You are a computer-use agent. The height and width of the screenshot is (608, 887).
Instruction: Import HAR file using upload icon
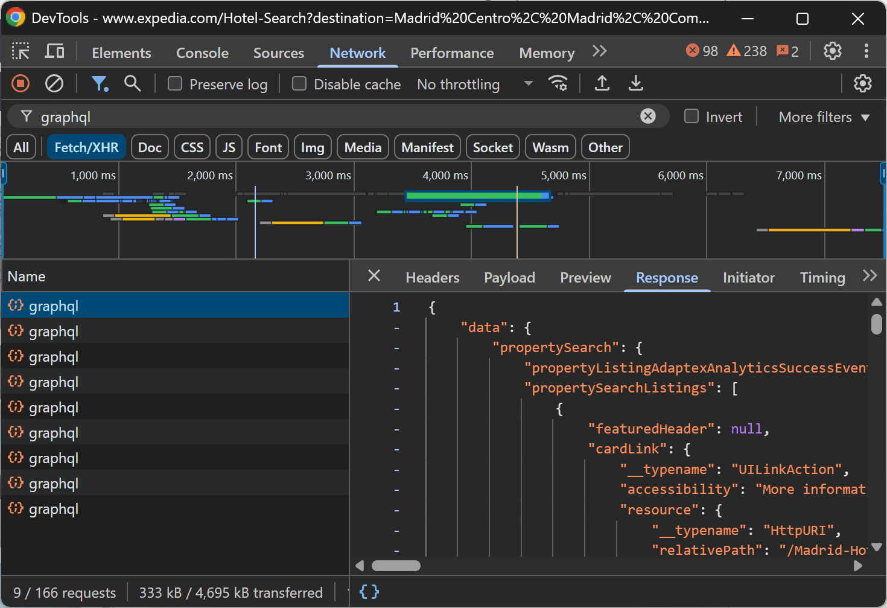coord(602,83)
